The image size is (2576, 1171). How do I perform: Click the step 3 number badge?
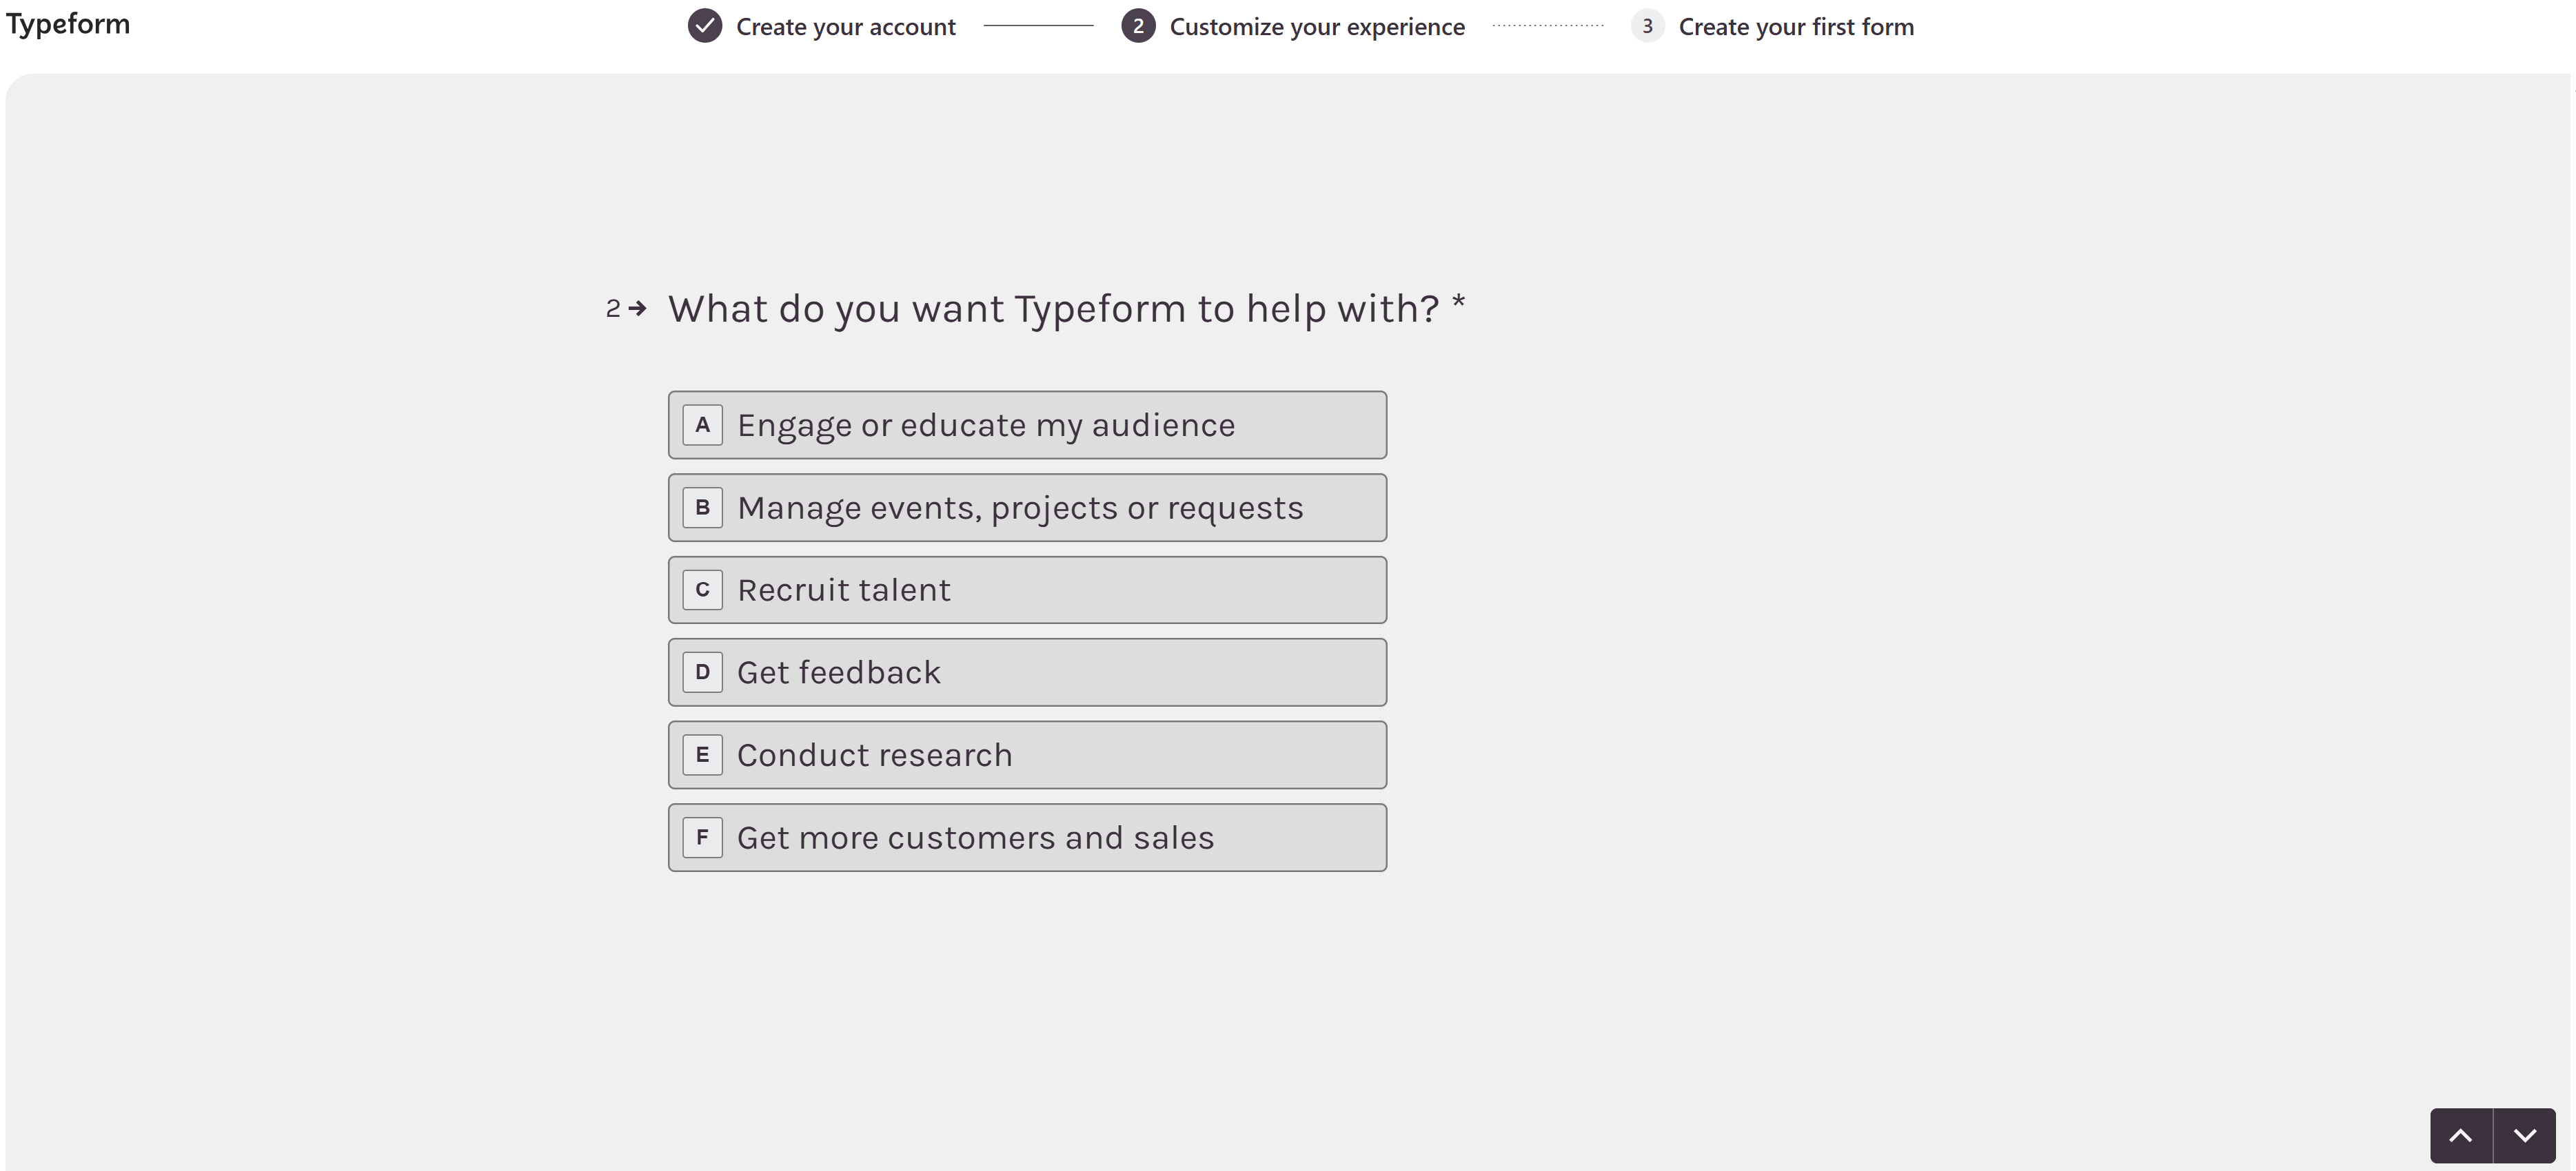coord(1647,26)
